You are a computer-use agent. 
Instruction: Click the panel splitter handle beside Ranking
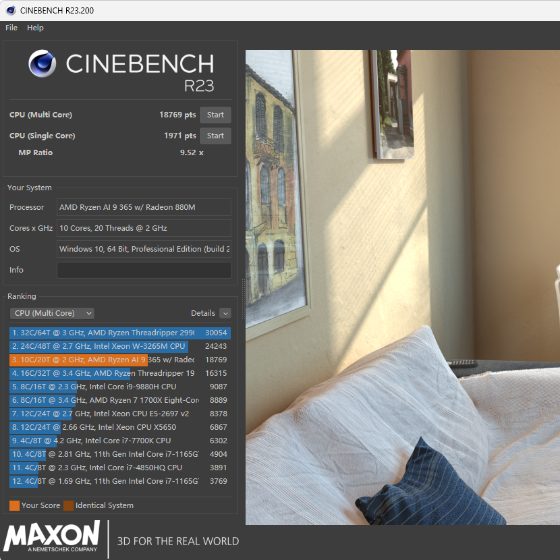(x=244, y=300)
